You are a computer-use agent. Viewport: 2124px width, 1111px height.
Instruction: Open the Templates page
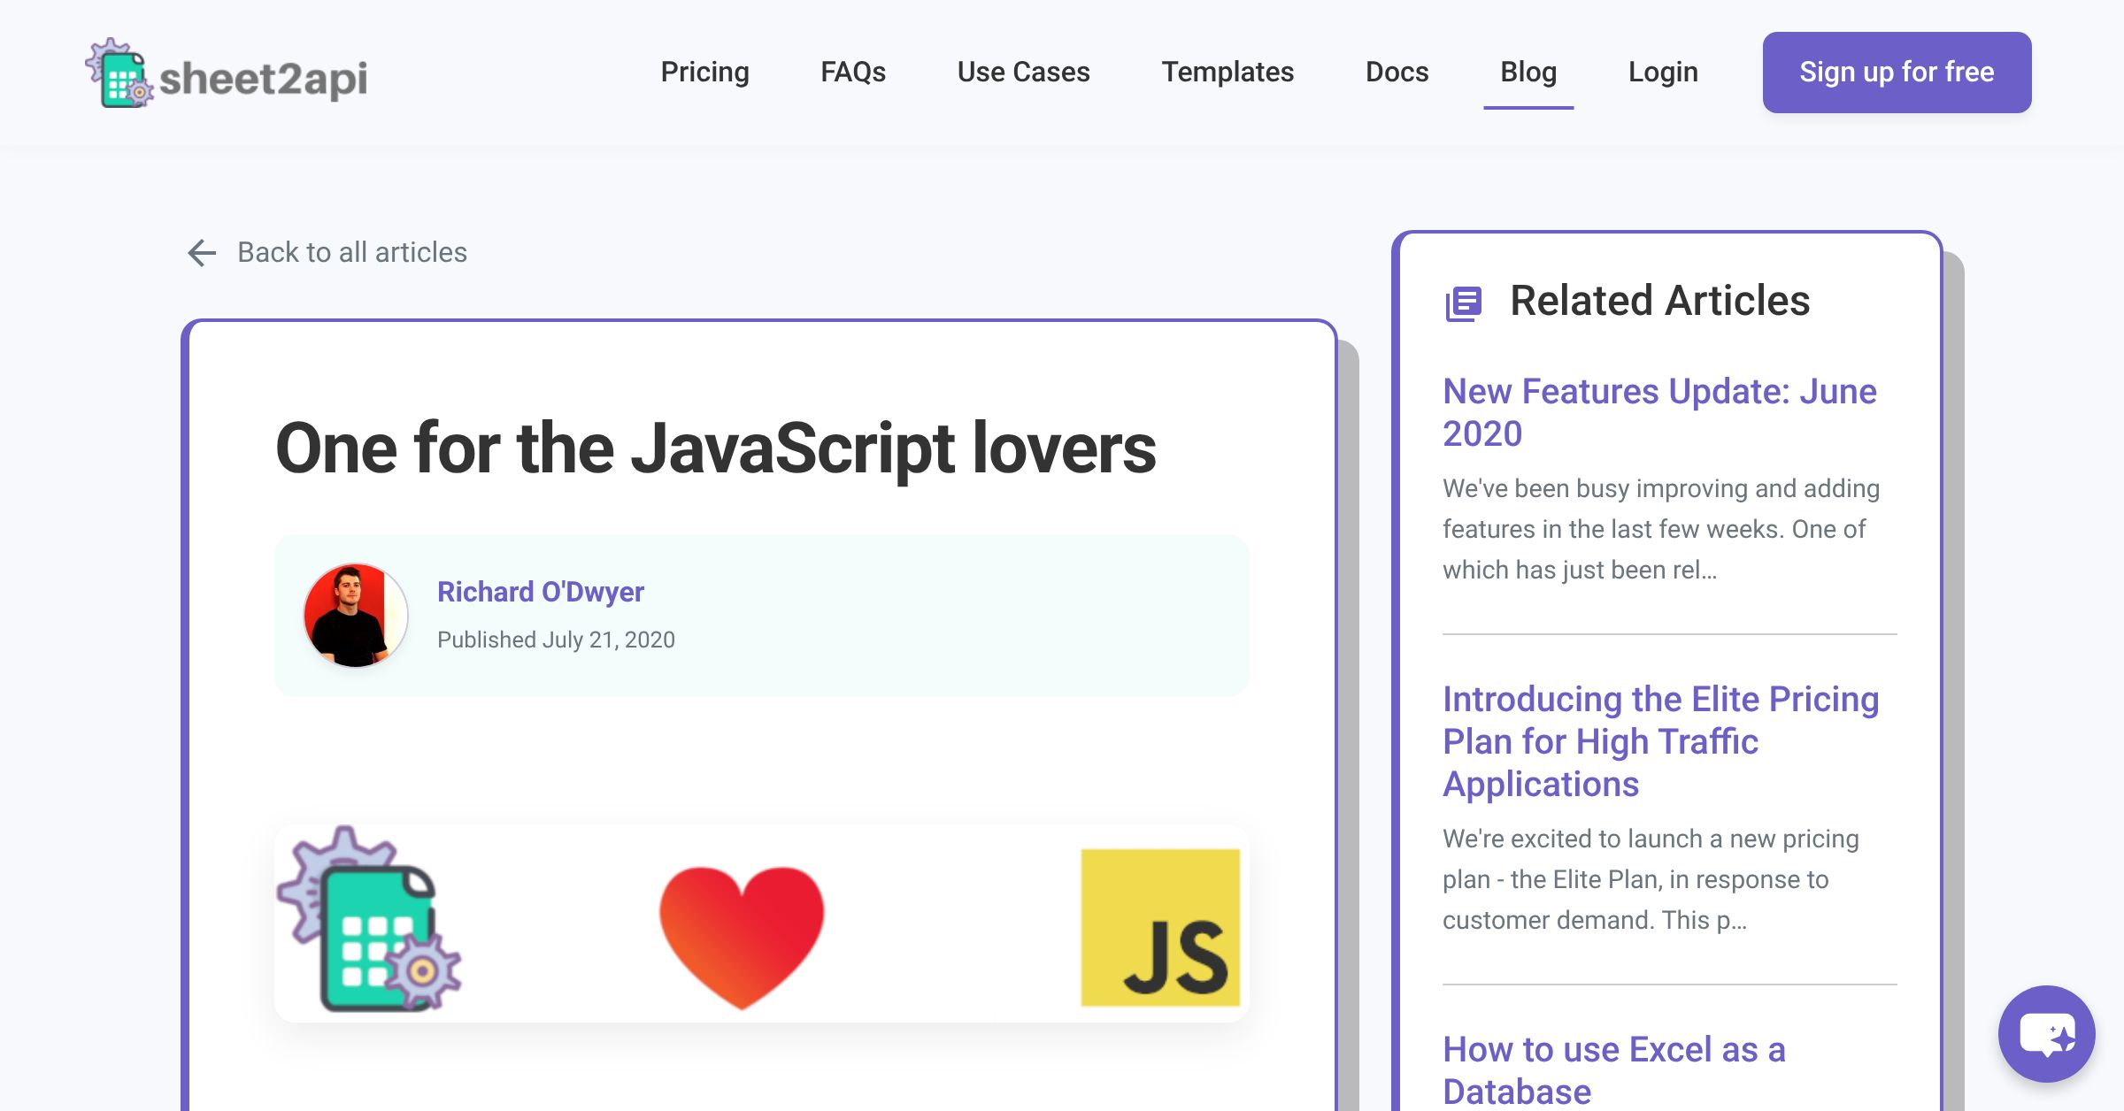click(1228, 73)
